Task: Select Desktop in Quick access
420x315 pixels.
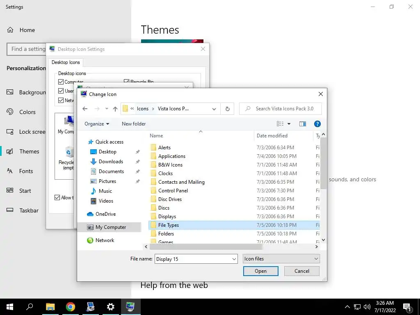Action: [x=107, y=152]
